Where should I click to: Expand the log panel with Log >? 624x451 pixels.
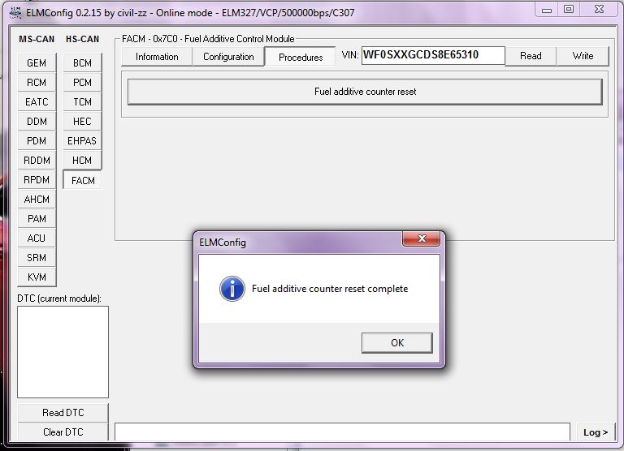click(x=595, y=432)
